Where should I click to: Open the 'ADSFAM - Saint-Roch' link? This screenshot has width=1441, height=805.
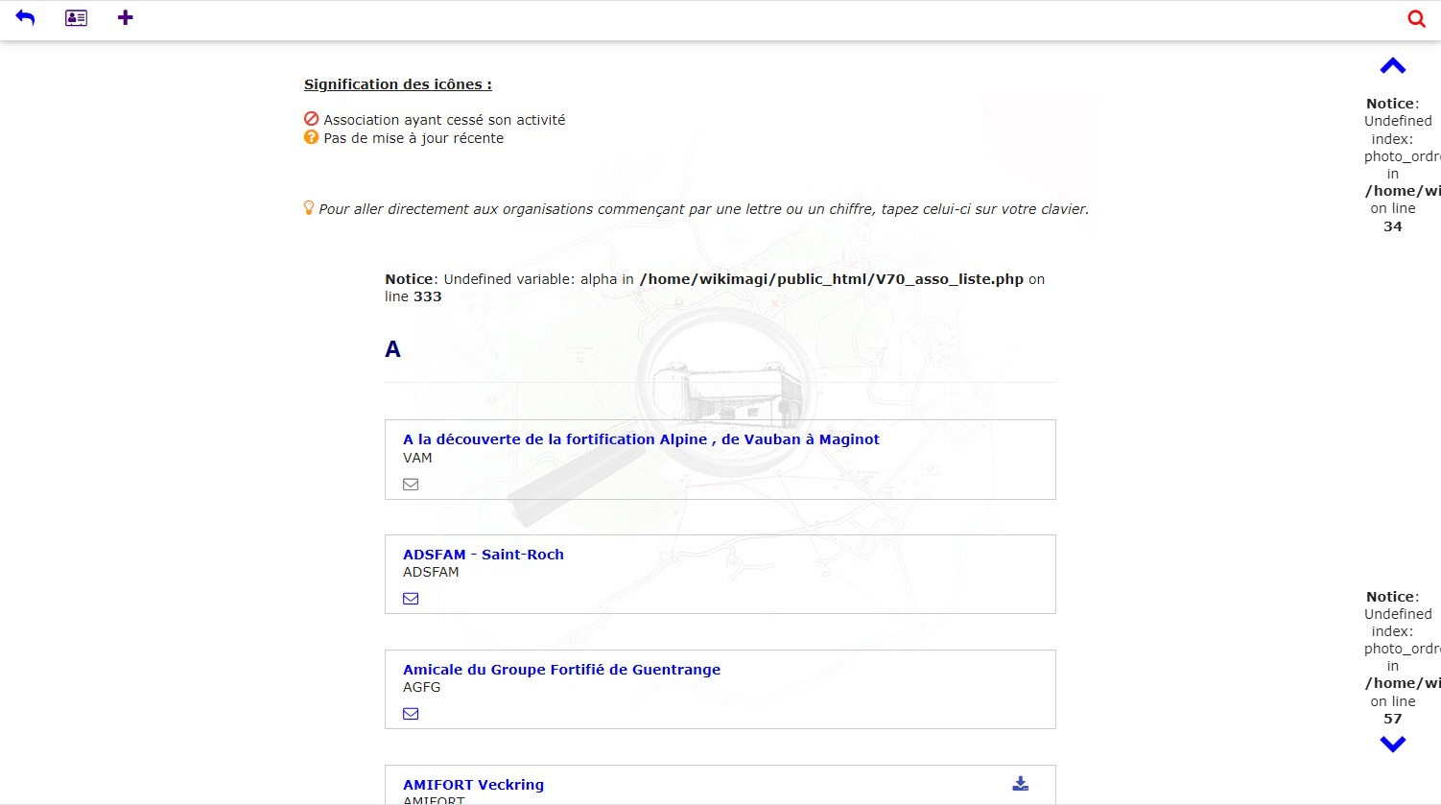pyautogui.click(x=483, y=555)
